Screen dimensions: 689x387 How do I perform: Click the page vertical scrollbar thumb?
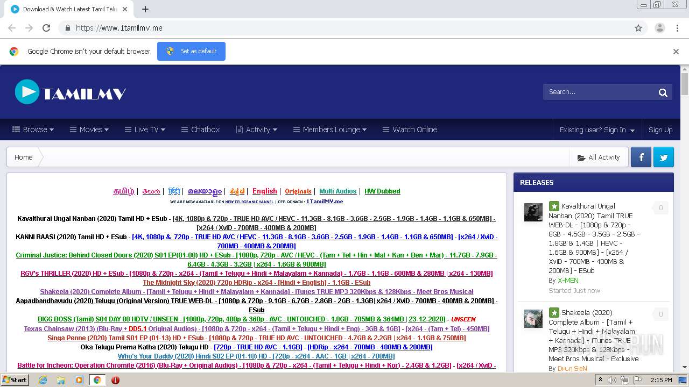point(685,83)
